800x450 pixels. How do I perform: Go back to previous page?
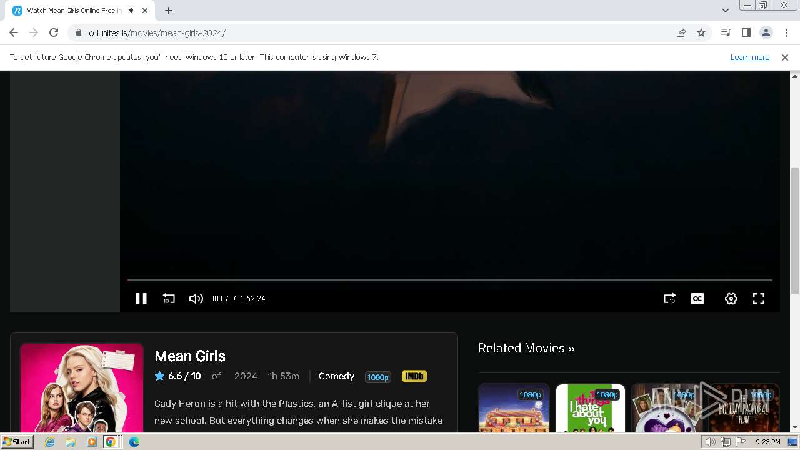14,32
